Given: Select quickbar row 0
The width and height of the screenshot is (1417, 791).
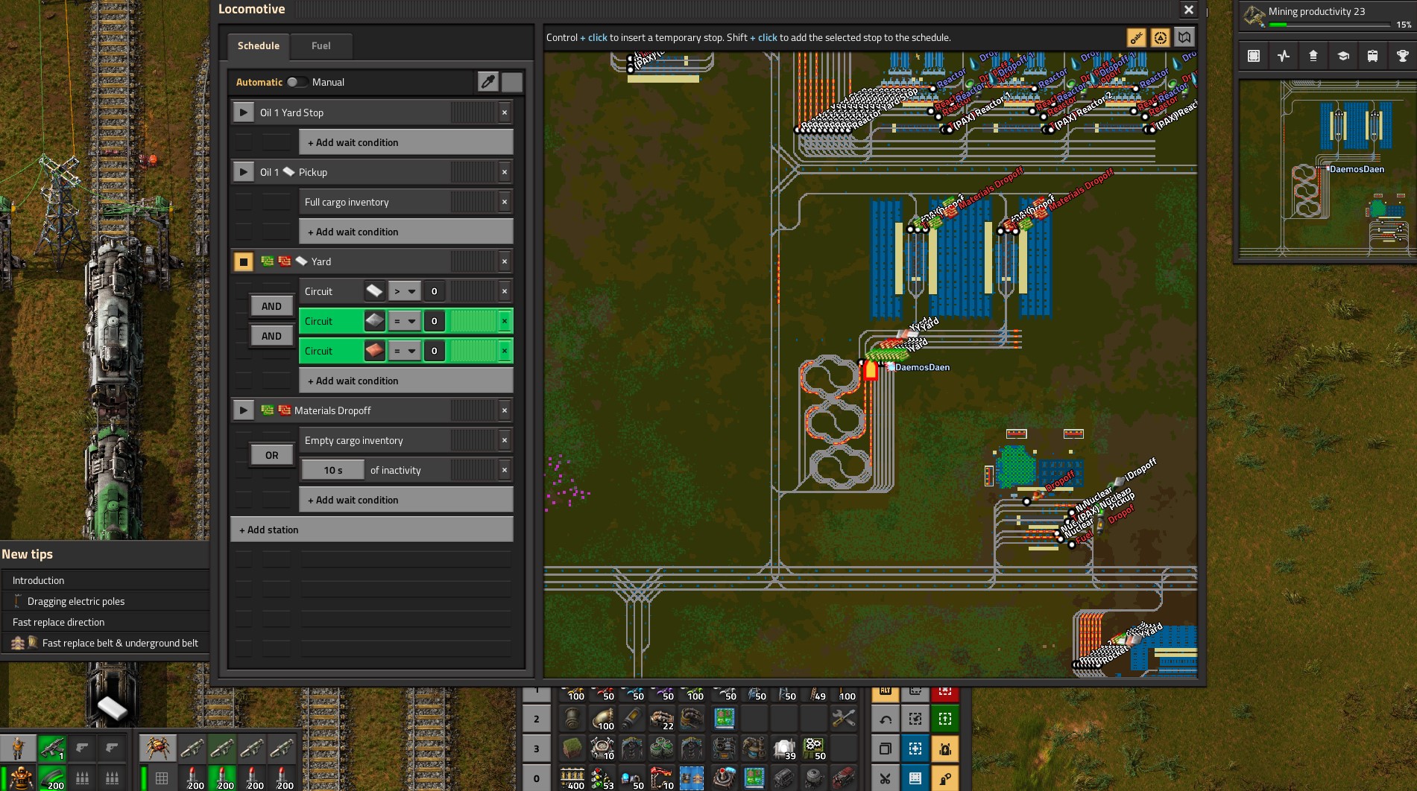Looking at the screenshot, I should [x=536, y=778].
